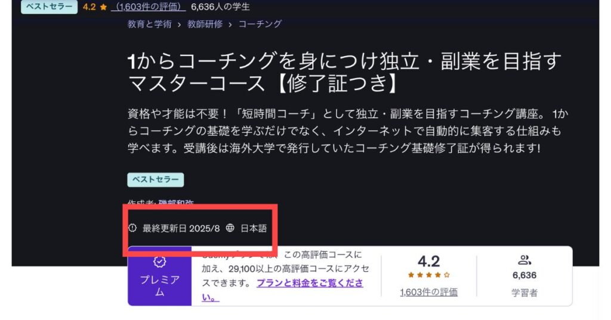Click the ベストセラー badge under description

coord(156,180)
